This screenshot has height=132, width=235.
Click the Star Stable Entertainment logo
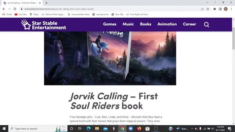pos(43,25)
